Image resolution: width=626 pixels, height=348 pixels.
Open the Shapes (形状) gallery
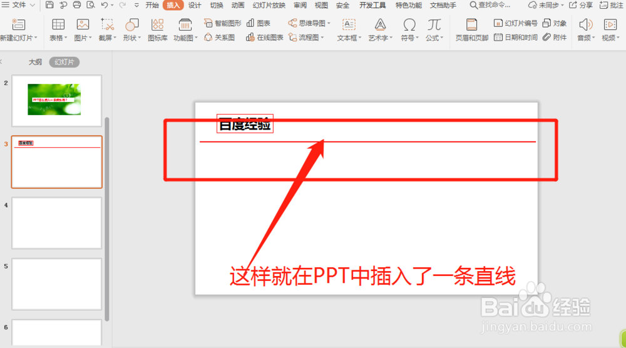[x=131, y=30]
